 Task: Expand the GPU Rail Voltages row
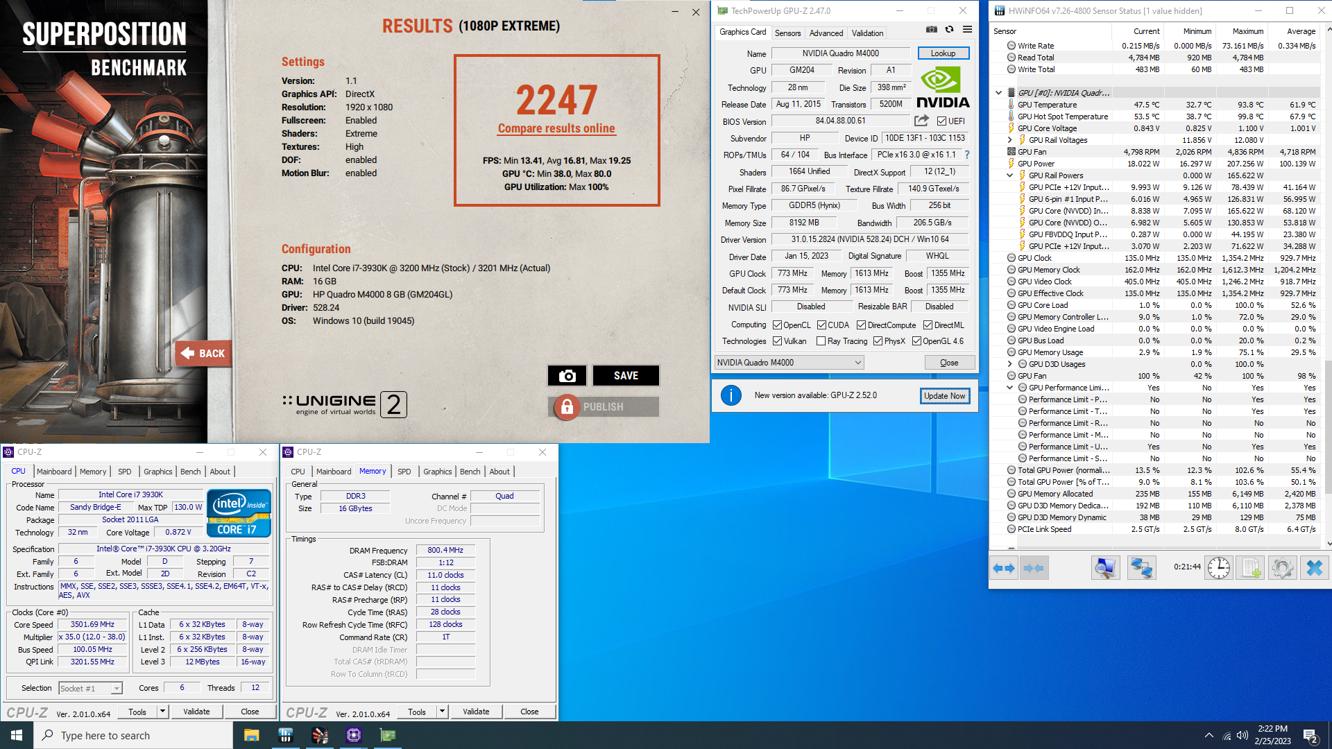tap(1009, 140)
